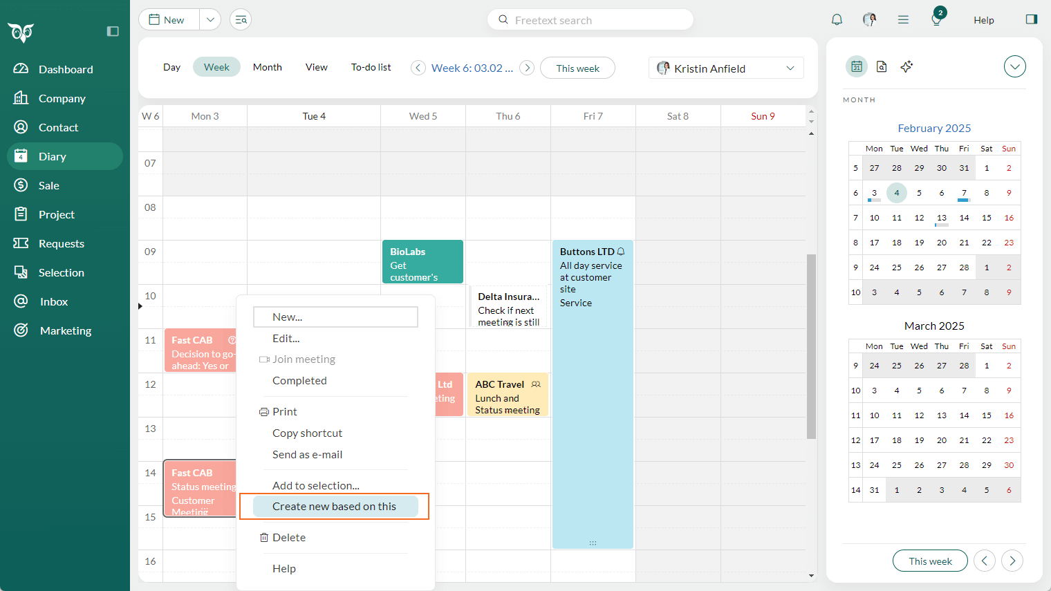Open the New dropdown arrow
This screenshot has width=1051, height=591.
(210, 19)
